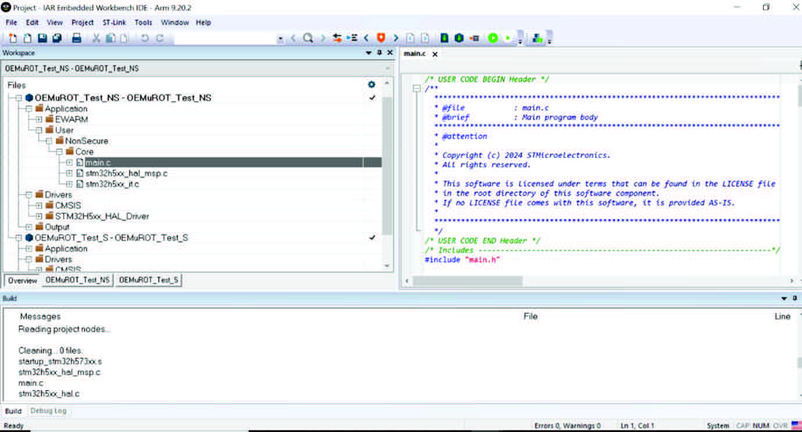Switch to the OEMuROT_Test_NS workspace tab
This screenshot has width=802, height=432.
(x=77, y=280)
